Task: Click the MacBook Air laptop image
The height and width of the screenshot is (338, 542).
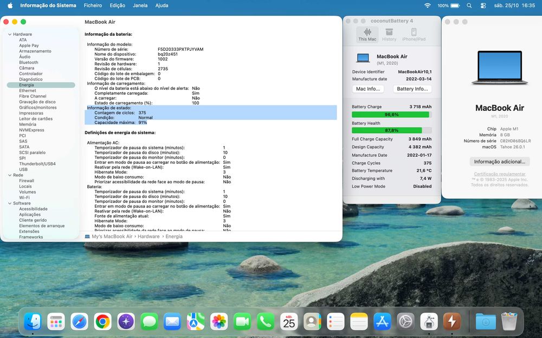Action: [x=500, y=68]
